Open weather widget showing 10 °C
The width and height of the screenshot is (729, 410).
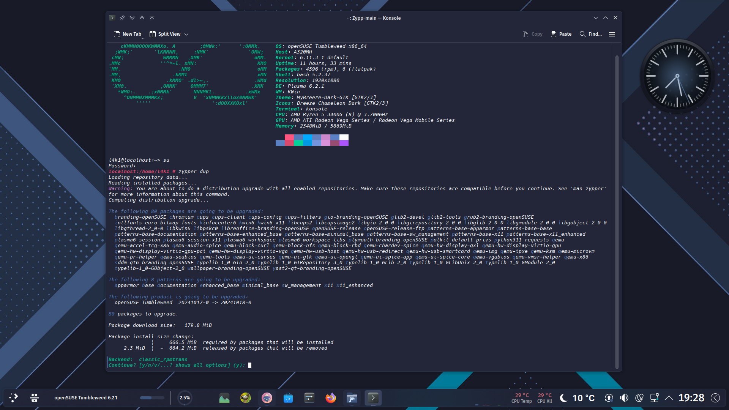click(x=578, y=398)
